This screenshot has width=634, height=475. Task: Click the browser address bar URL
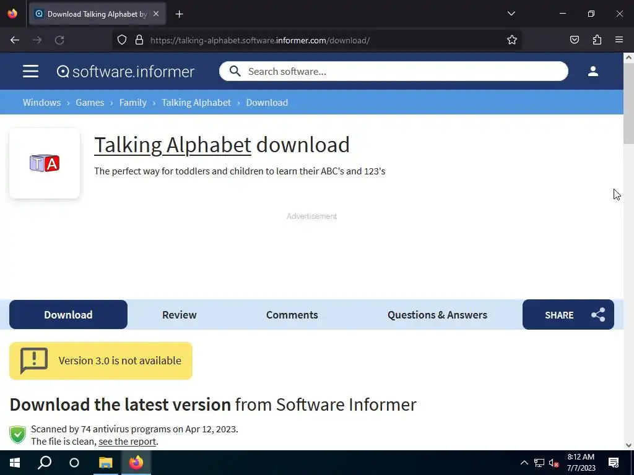tap(259, 40)
